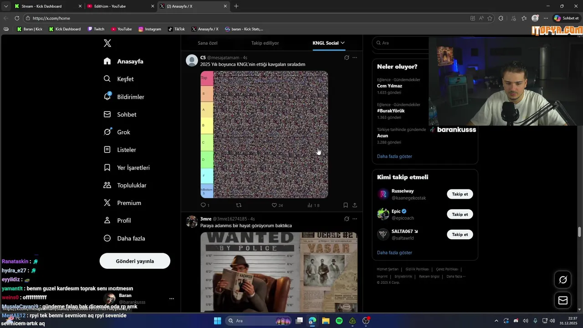Open the Baran account menu dots
Screen dimensions: 583x328
click(172, 299)
